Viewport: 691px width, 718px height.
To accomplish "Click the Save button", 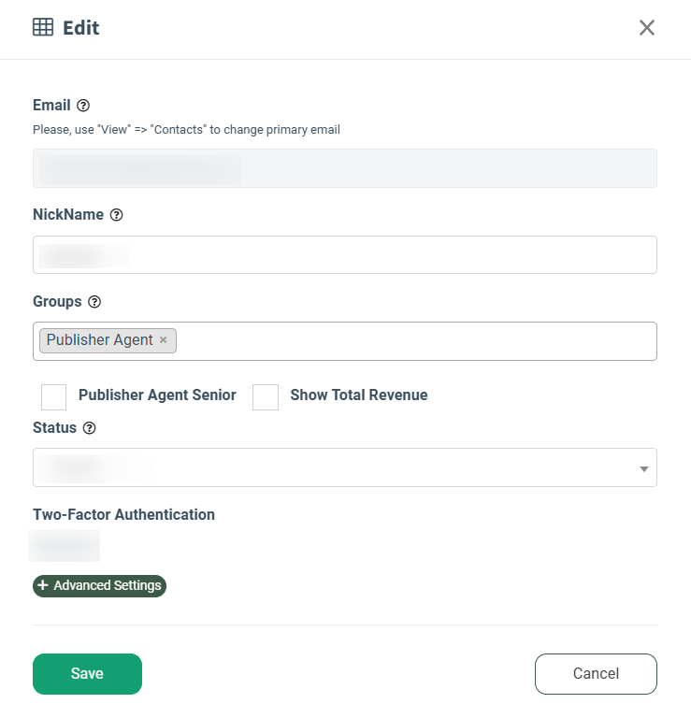I will (88, 673).
